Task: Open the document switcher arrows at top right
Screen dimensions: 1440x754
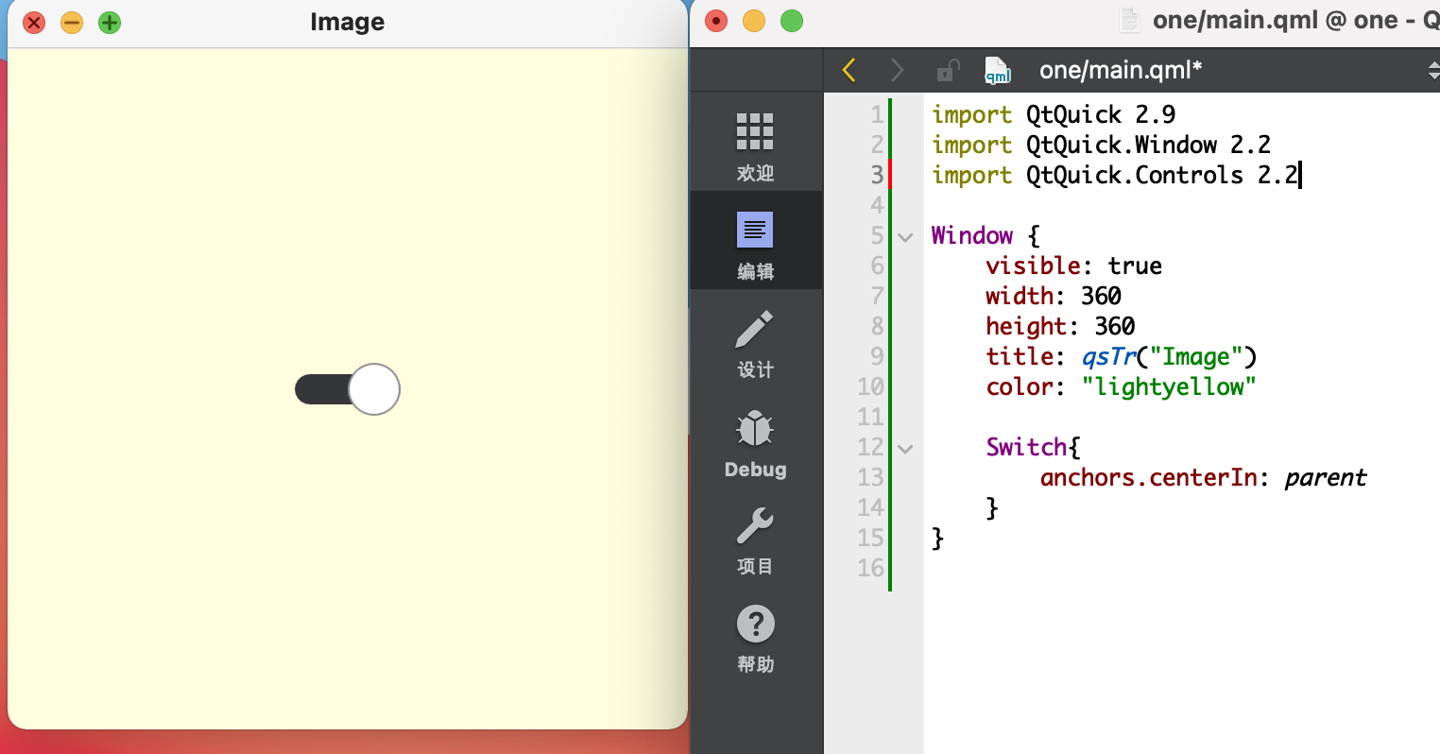Action: pyautogui.click(x=1433, y=69)
